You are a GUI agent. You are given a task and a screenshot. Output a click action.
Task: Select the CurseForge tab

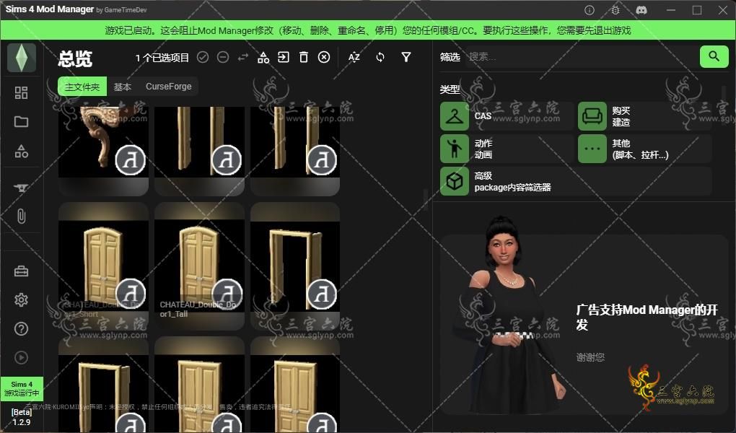coord(169,87)
